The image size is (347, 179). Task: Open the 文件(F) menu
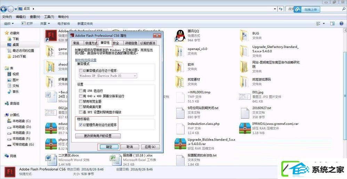click(7, 17)
